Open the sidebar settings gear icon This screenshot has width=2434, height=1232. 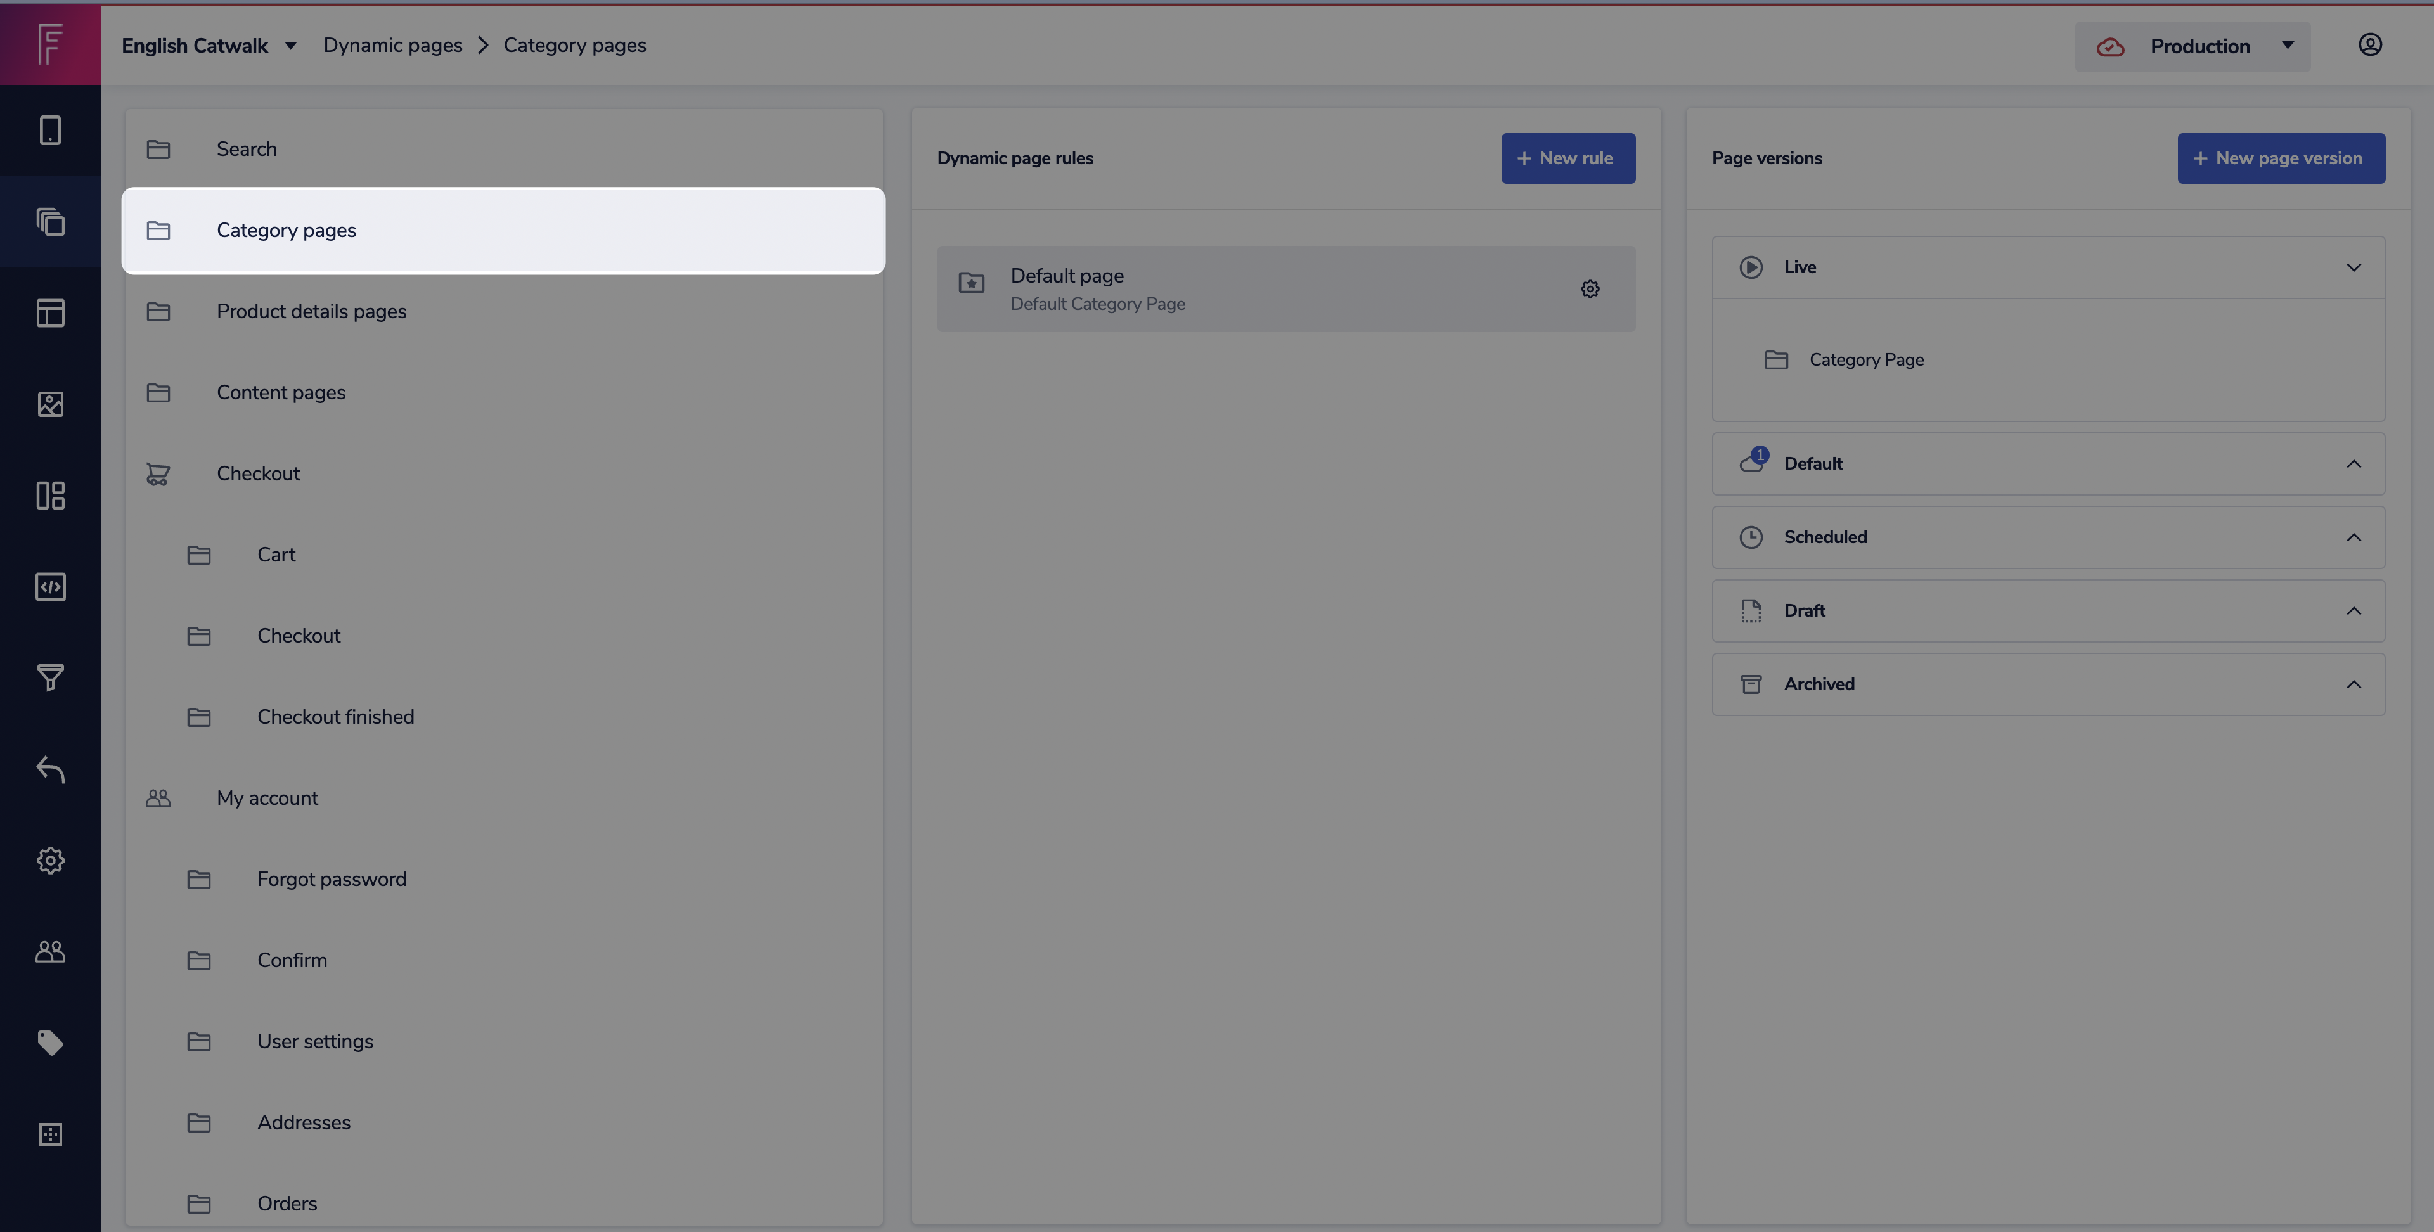click(x=50, y=860)
